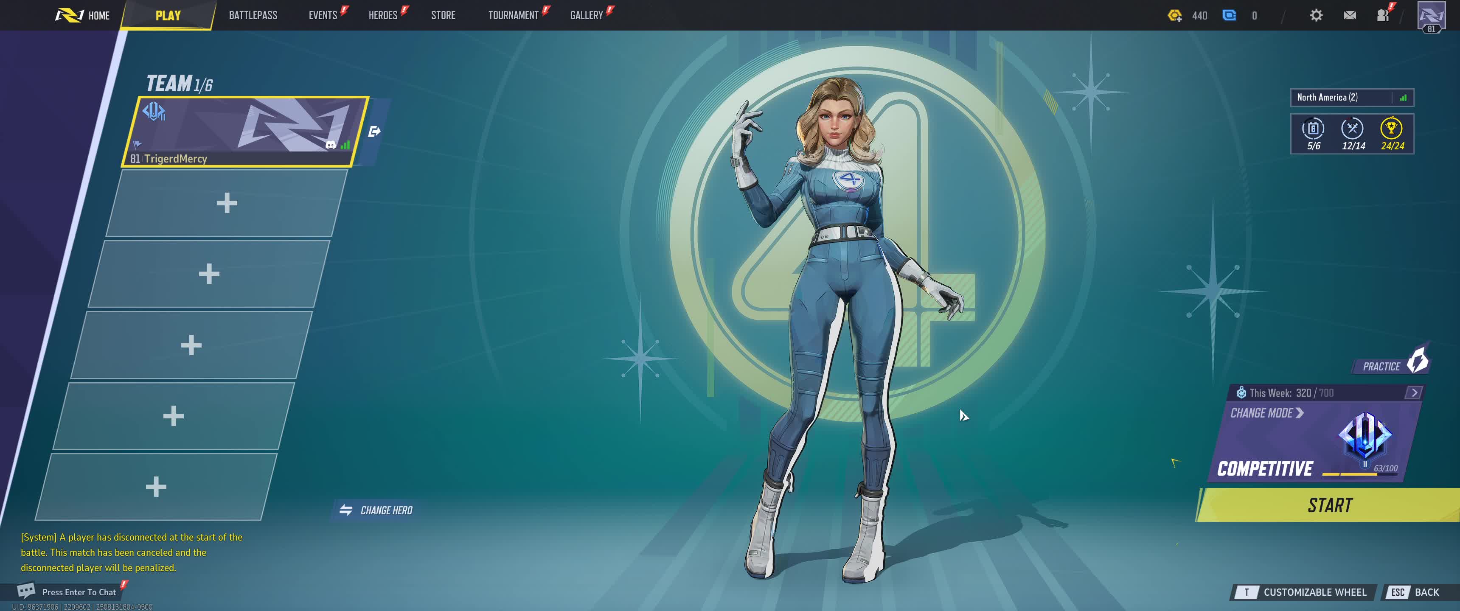Click the 440 lattice balance
Viewport: 1460px width, 611px height.
point(1199,15)
